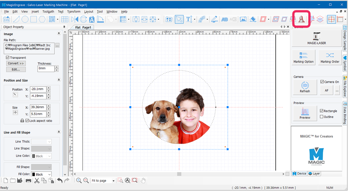This screenshot has height=191, width=348.
Task: Select the hand pan tool
Action: (x=143, y=181)
